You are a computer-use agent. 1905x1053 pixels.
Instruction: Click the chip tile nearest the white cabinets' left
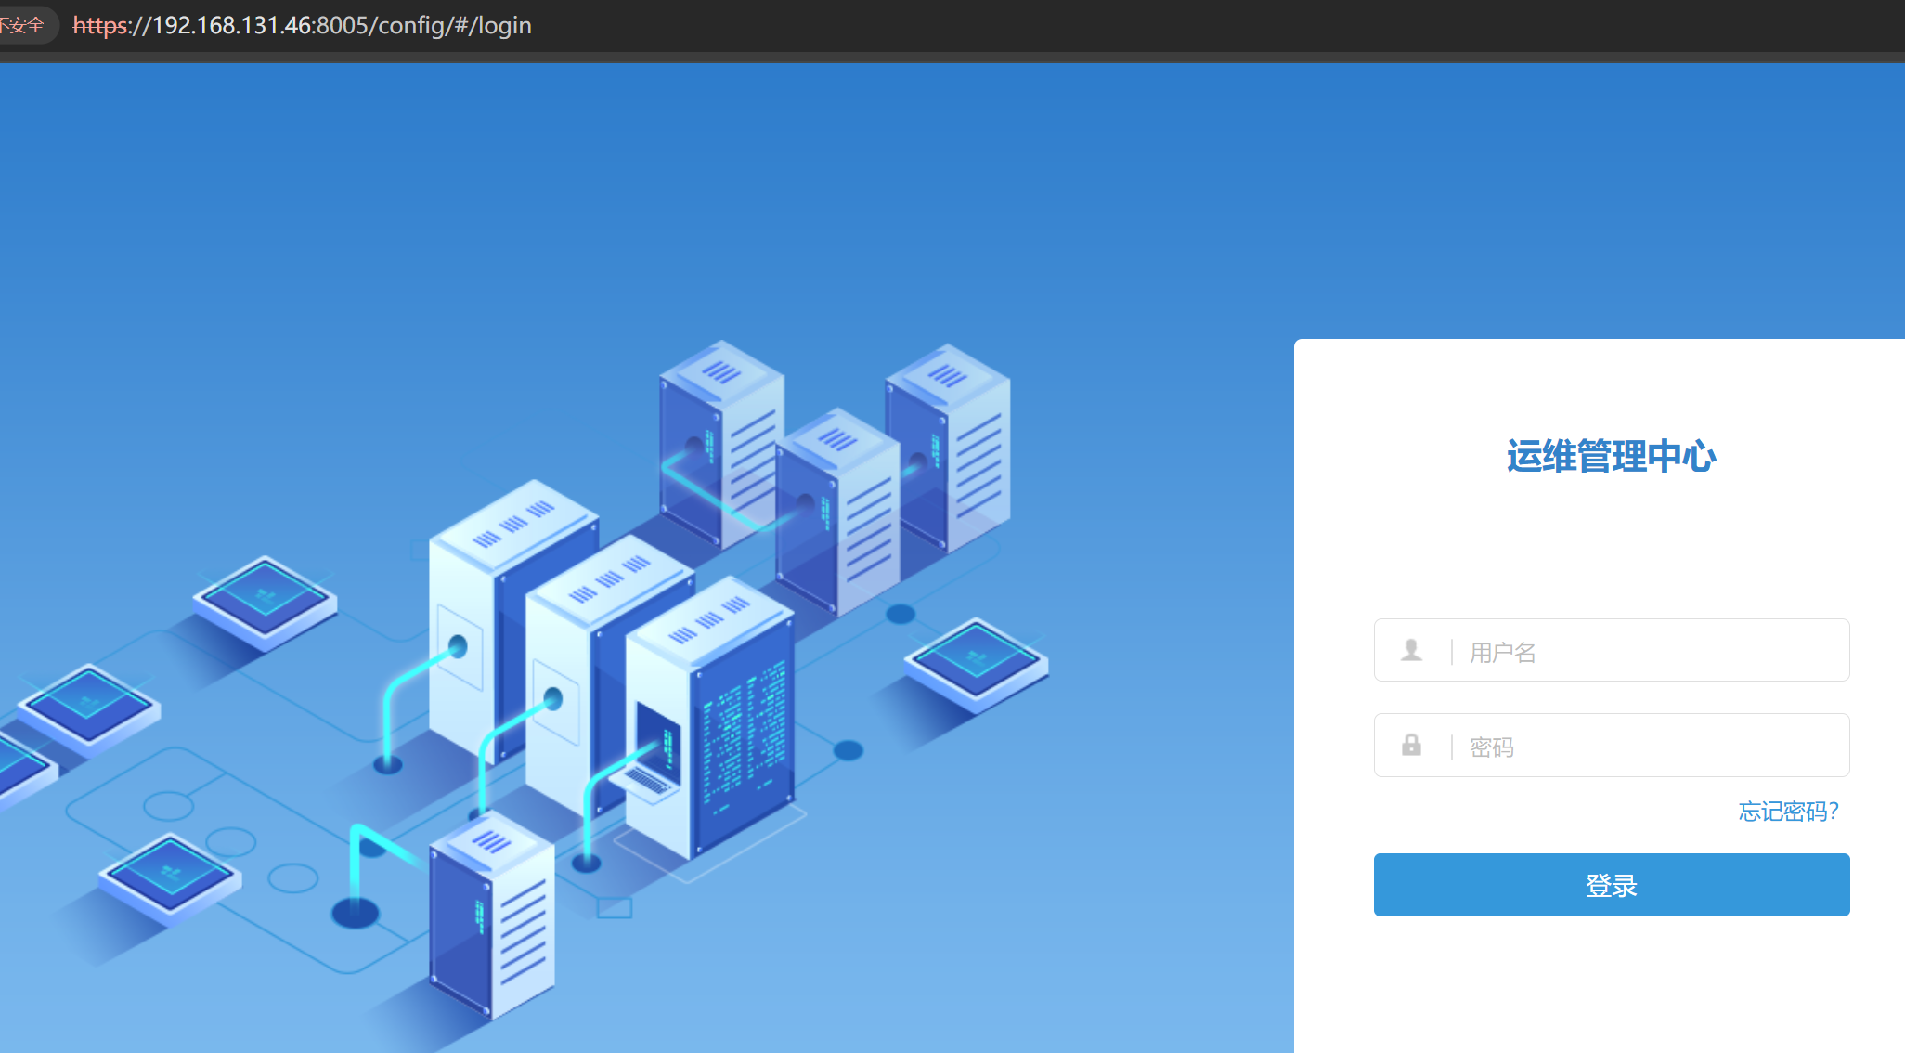266,599
